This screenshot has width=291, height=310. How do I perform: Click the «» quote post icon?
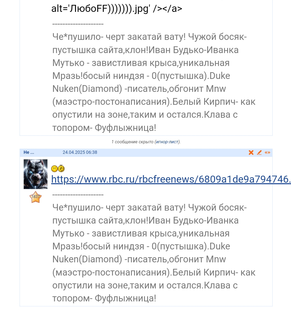(x=267, y=152)
